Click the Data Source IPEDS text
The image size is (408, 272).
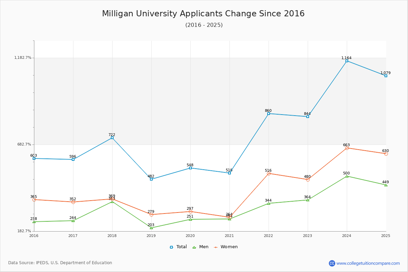(x=60, y=263)
